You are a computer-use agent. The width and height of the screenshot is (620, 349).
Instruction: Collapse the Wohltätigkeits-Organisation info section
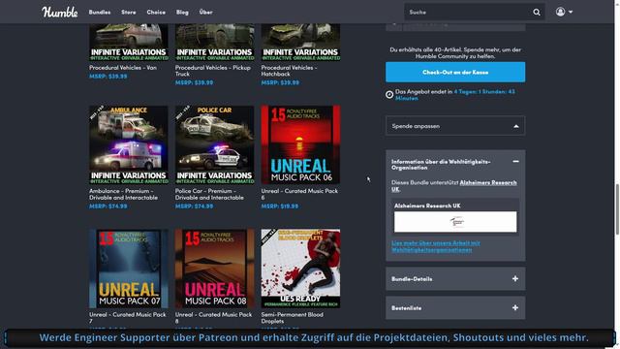tap(515, 162)
